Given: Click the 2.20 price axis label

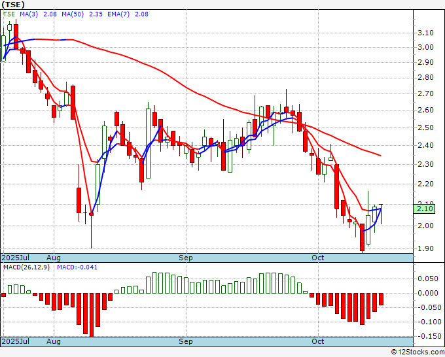Looking at the screenshot, I should point(426,184).
